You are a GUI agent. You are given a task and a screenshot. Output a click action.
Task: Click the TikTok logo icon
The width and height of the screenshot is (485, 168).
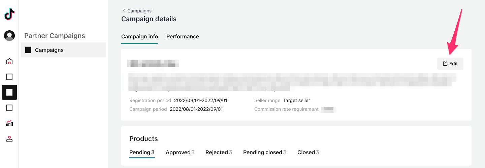point(9,14)
